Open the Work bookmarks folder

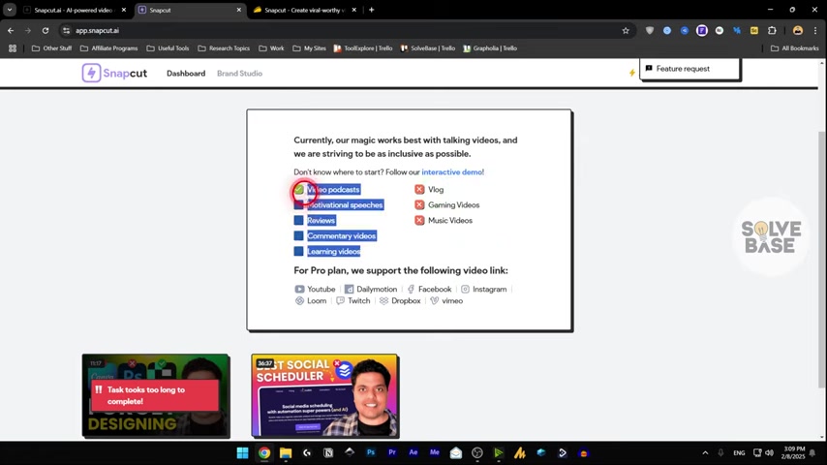pos(271,48)
